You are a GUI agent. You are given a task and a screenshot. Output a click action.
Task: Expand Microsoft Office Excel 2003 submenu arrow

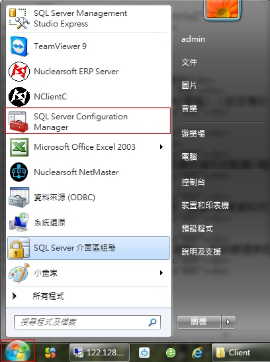click(161, 147)
